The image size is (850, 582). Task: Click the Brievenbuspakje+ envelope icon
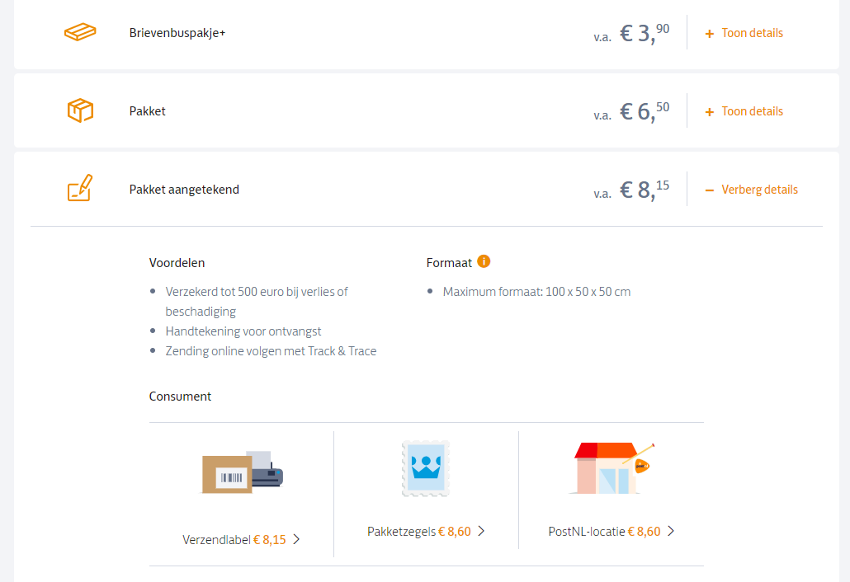coord(80,32)
